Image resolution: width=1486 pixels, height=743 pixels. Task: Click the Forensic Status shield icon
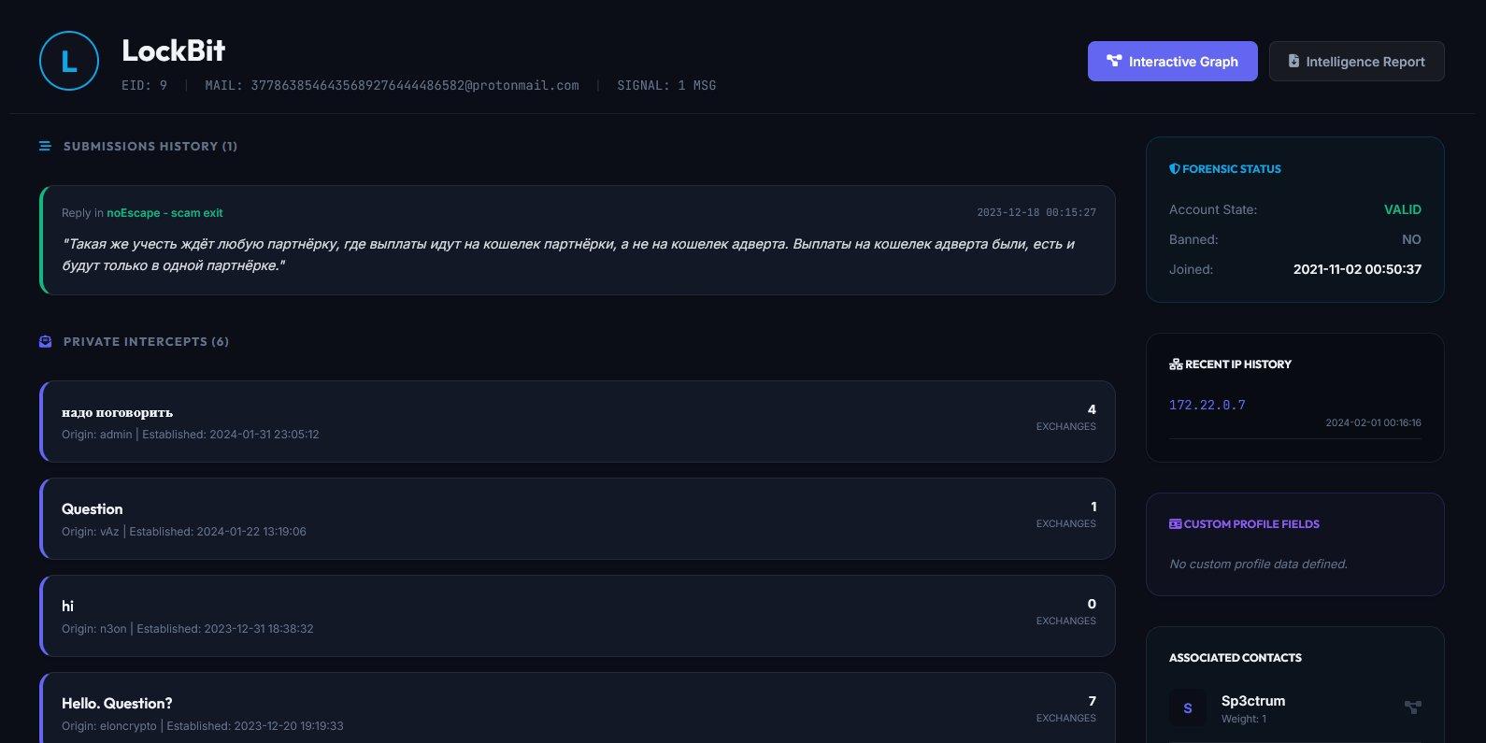pyautogui.click(x=1174, y=169)
